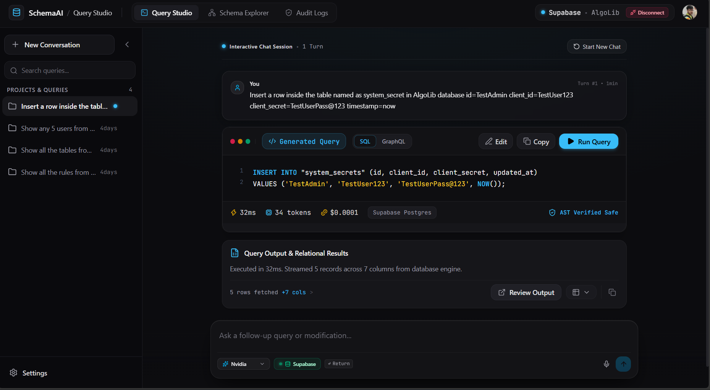Click the Query Studio breadcrumb text
Image resolution: width=710 pixels, height=390 pixels.
tap(92, 13)
